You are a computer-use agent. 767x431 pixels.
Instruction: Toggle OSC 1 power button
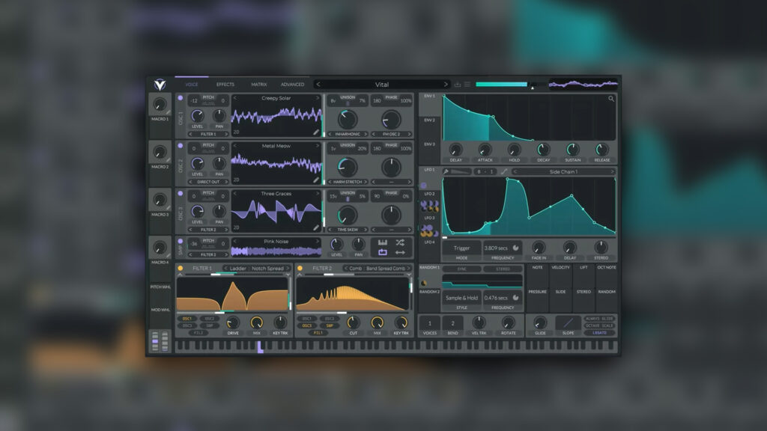[181, 98]
